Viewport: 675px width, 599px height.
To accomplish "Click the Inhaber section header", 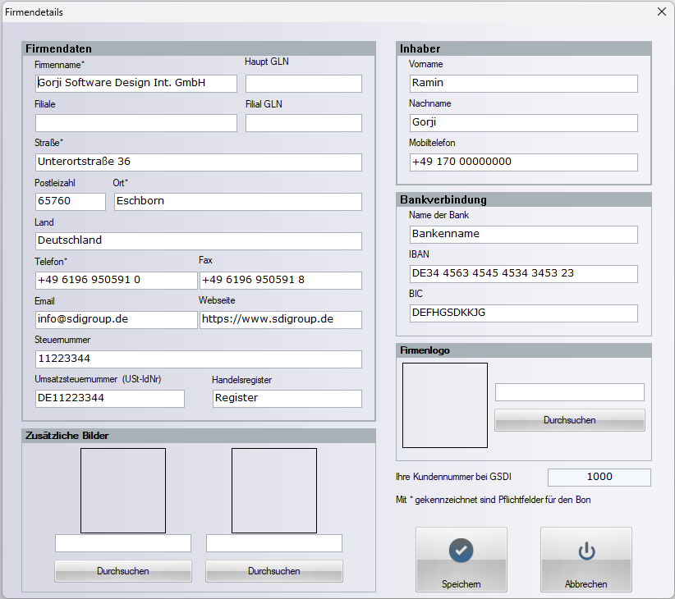I will tap(523, 48).
